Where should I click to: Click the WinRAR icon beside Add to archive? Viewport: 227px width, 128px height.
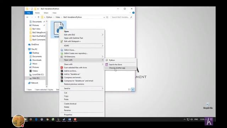[62, 71]
